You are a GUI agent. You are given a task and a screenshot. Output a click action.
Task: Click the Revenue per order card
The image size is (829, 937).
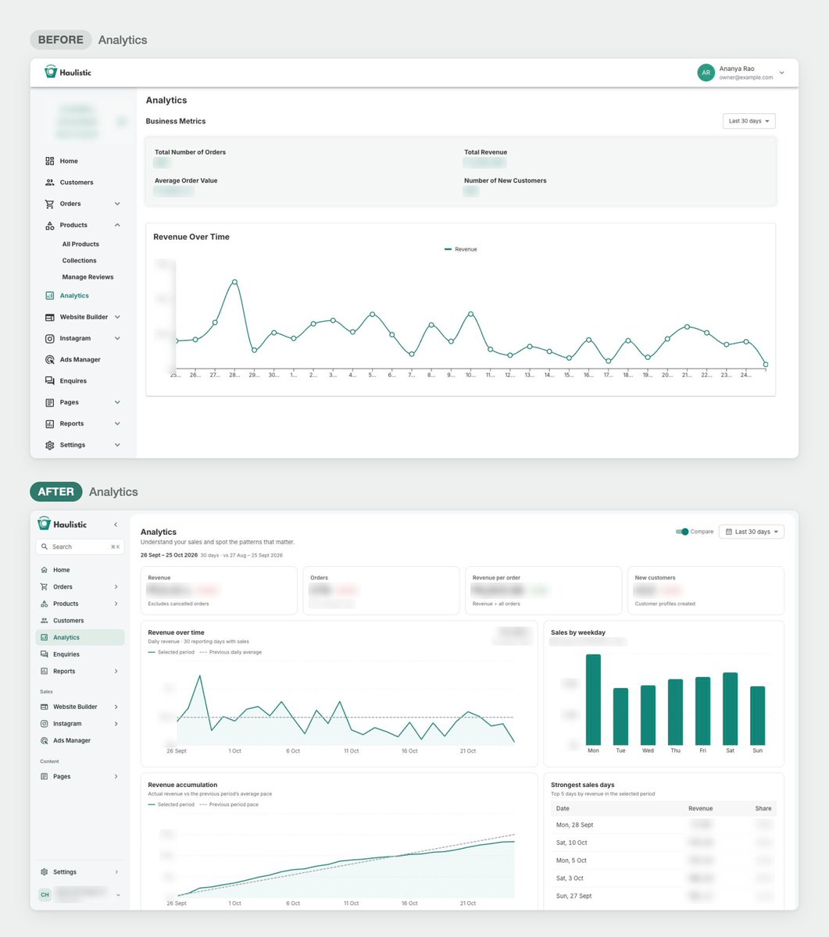point(543,590)
